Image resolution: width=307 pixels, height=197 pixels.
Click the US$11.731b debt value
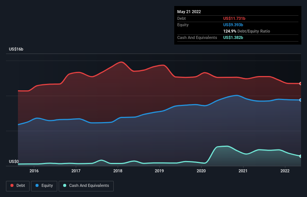pos(234,18)
